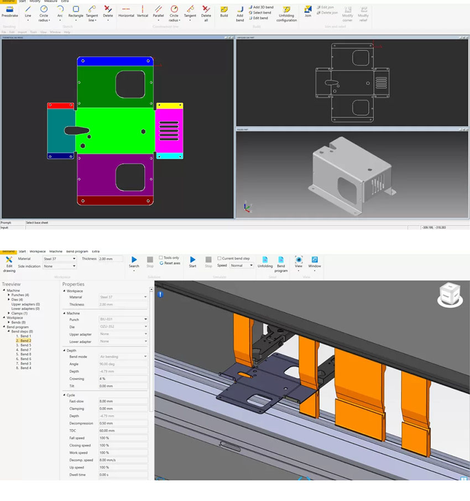Select the Reset axes radio option

coord(161,263)
